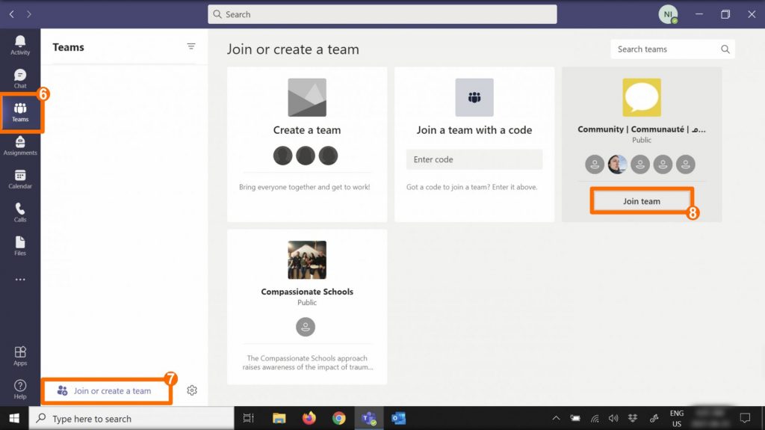
Task: Open the Dropbox tray icon
Action: coord(633,418)
